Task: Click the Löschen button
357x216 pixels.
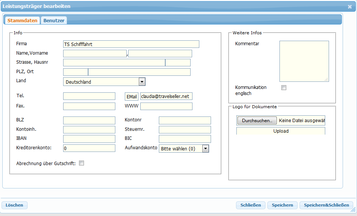Action: (14, 205)
